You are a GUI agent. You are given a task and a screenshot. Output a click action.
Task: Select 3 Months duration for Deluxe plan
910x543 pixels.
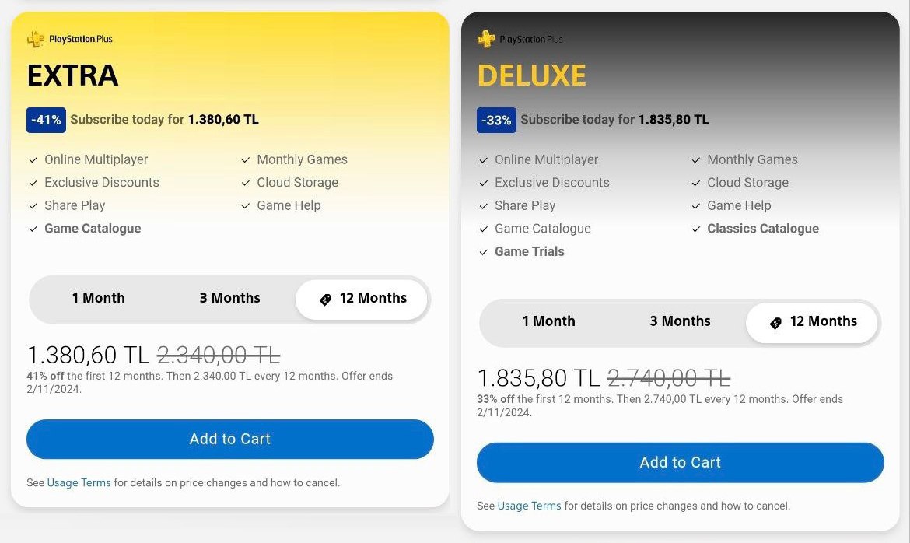[681, 321]
